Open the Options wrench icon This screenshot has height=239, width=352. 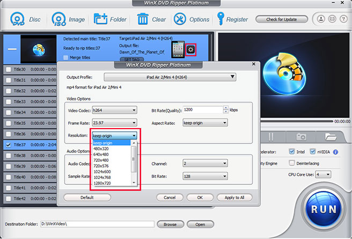tap(180, 19)
